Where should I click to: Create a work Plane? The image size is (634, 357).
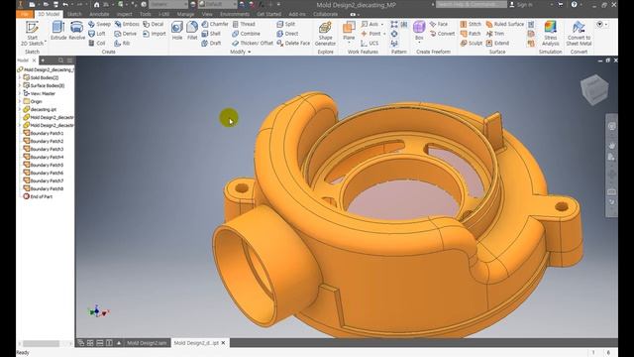[349, 32]
